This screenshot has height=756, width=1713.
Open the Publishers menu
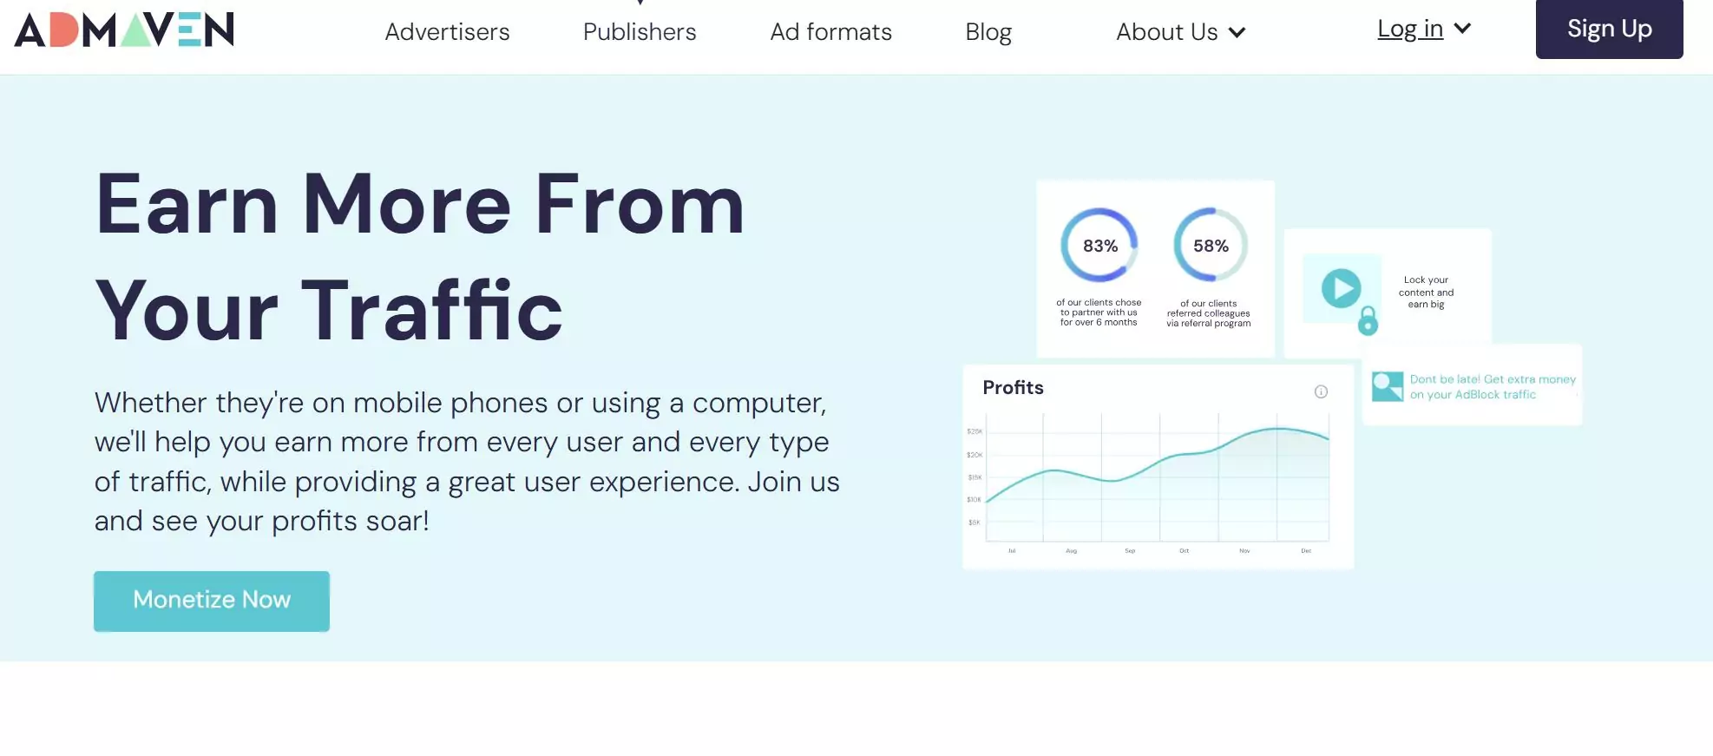pyautogui.click(x=640, y=32)
